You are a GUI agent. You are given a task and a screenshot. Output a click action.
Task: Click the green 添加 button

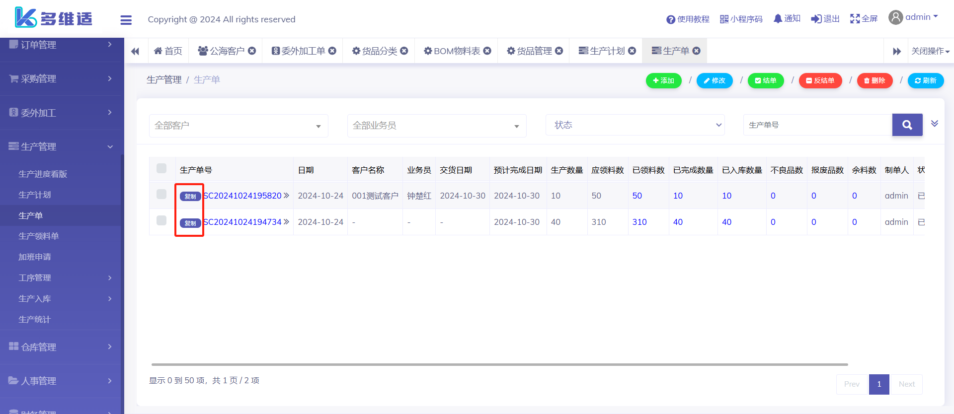coord(663,80)
